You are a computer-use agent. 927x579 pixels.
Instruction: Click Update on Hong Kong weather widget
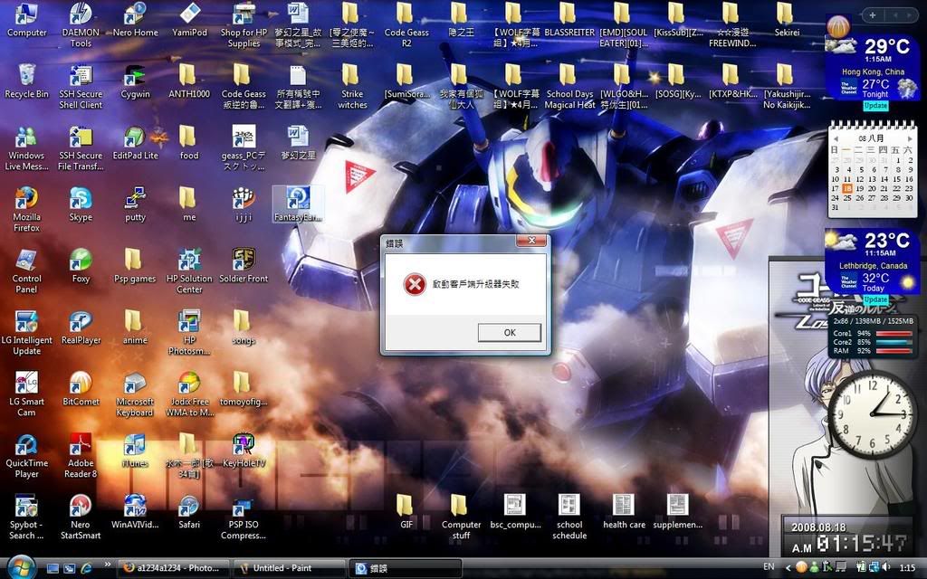(874, 106)
